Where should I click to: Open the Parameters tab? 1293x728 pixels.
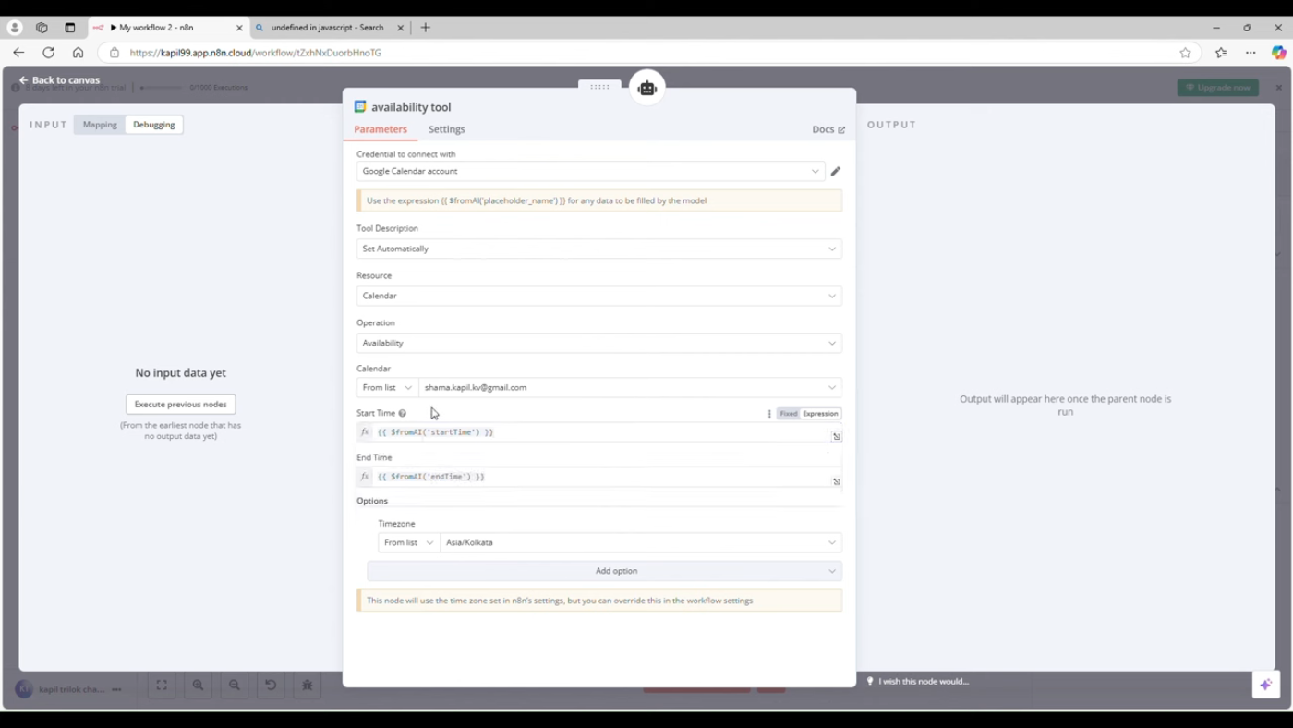click(381, 129)
